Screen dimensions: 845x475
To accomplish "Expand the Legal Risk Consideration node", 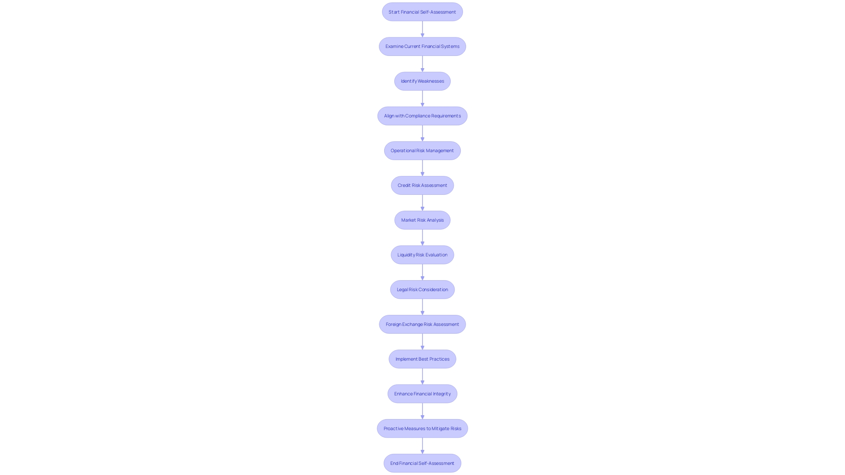I will coord(422,289).
